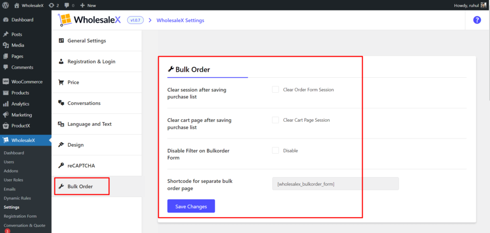Enable Clear Order Form Session checkbox

tap(275, 89)
